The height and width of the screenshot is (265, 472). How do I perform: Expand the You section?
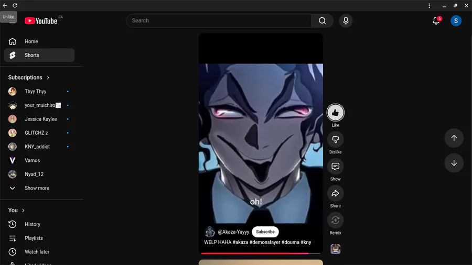pyautogui.click(x=17, y=211)
